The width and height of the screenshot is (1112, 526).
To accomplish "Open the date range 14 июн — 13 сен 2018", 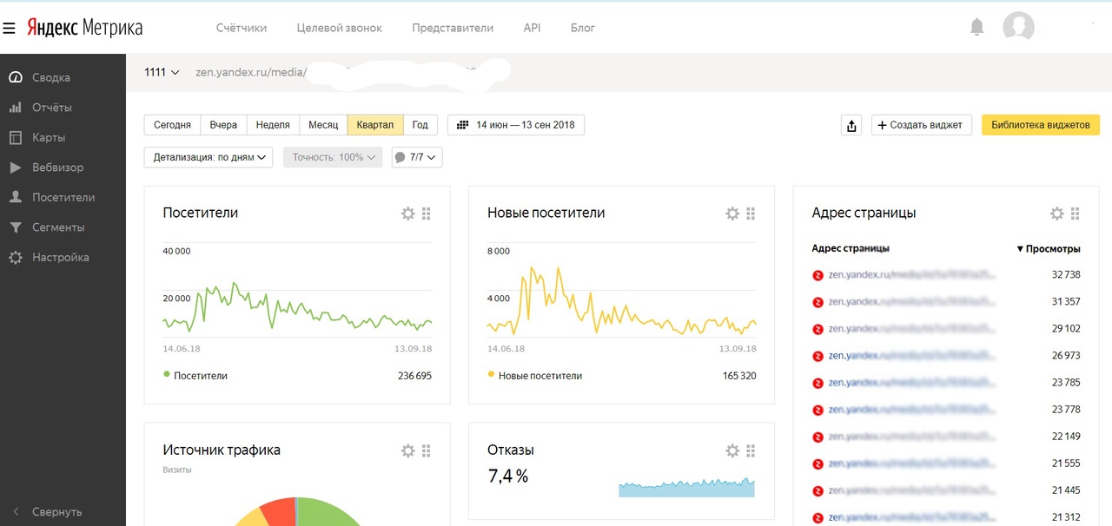I will (516, 125).
